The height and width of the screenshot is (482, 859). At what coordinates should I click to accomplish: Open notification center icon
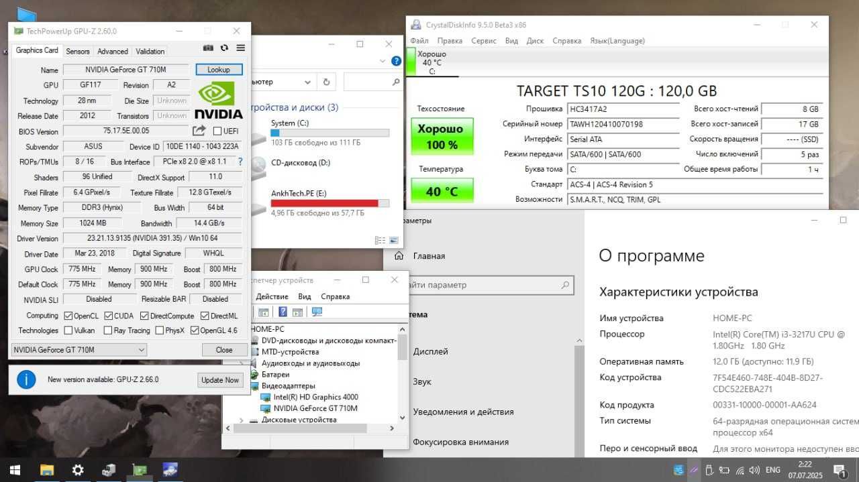point(840,470)
